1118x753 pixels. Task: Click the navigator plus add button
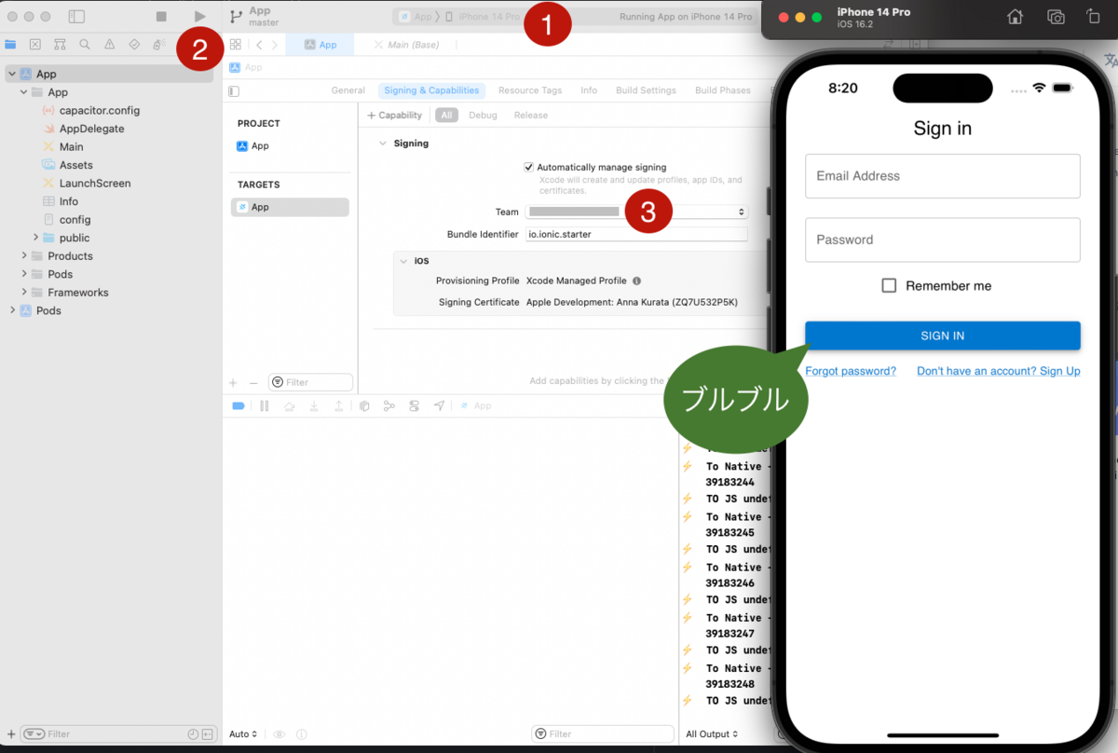(10, 734)
